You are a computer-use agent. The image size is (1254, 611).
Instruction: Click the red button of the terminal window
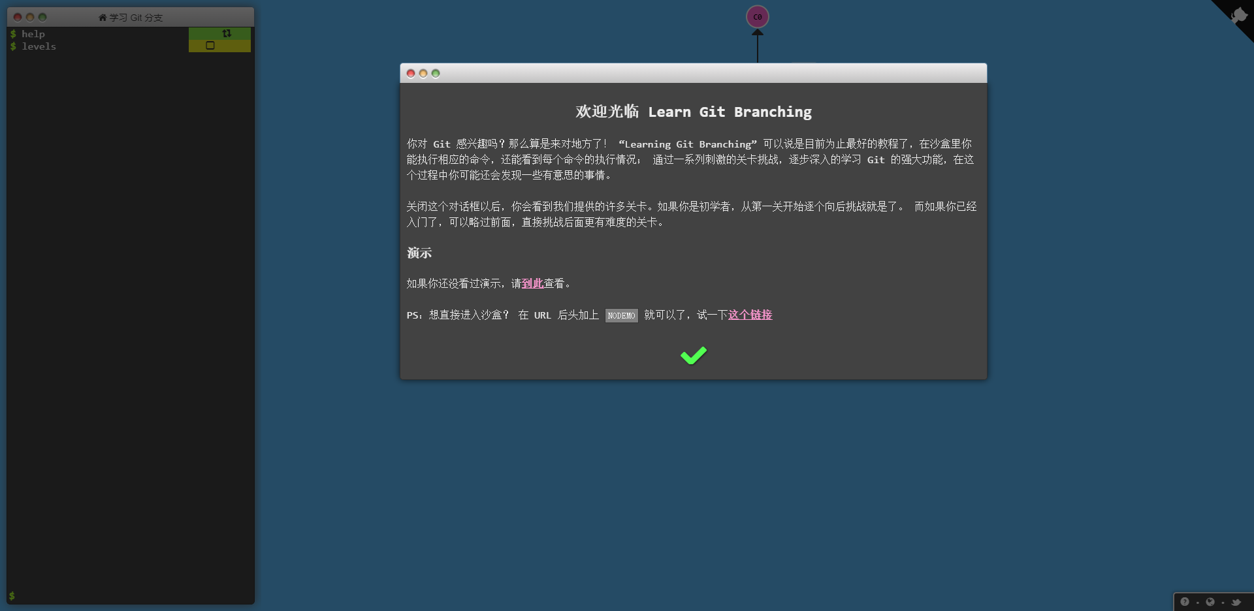(x=18, y=18)
